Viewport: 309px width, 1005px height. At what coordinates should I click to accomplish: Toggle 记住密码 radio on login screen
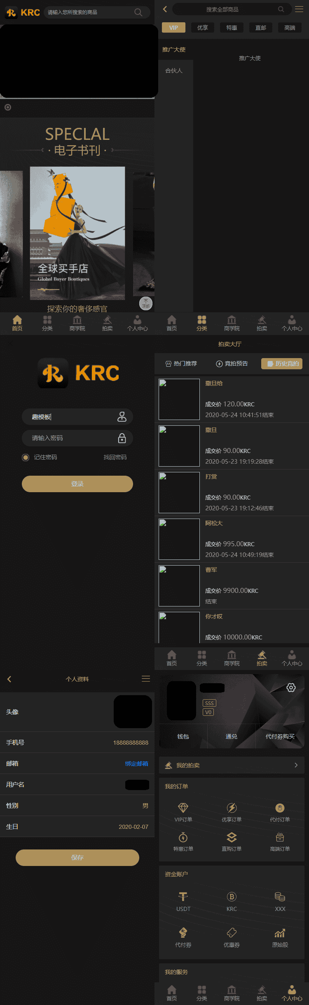tap(26, 457)
